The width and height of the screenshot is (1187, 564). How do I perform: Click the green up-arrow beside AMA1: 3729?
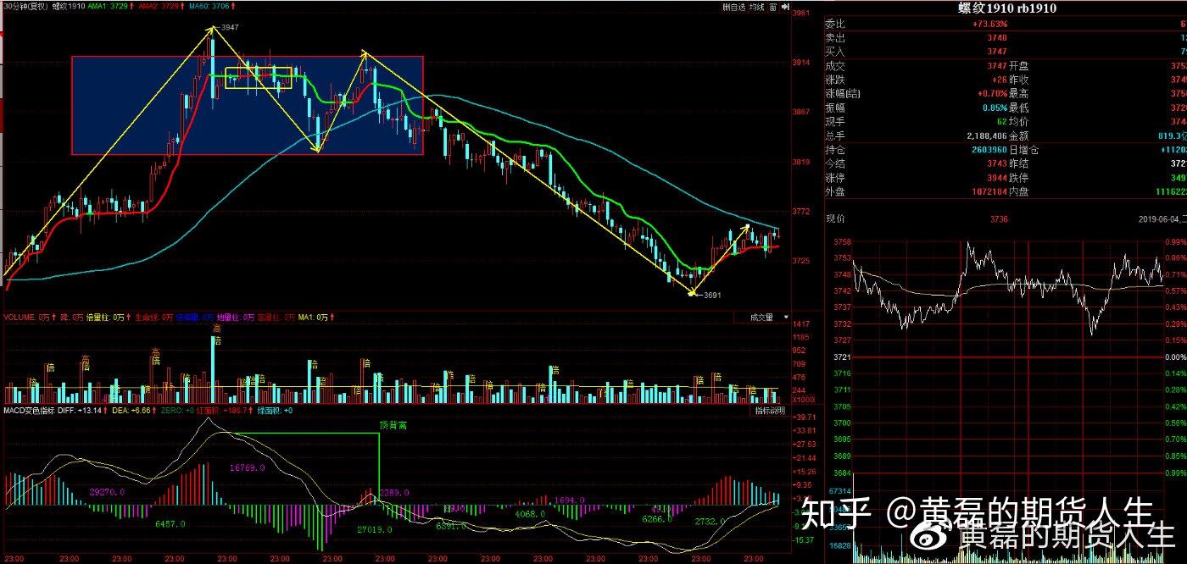point(131,5)
